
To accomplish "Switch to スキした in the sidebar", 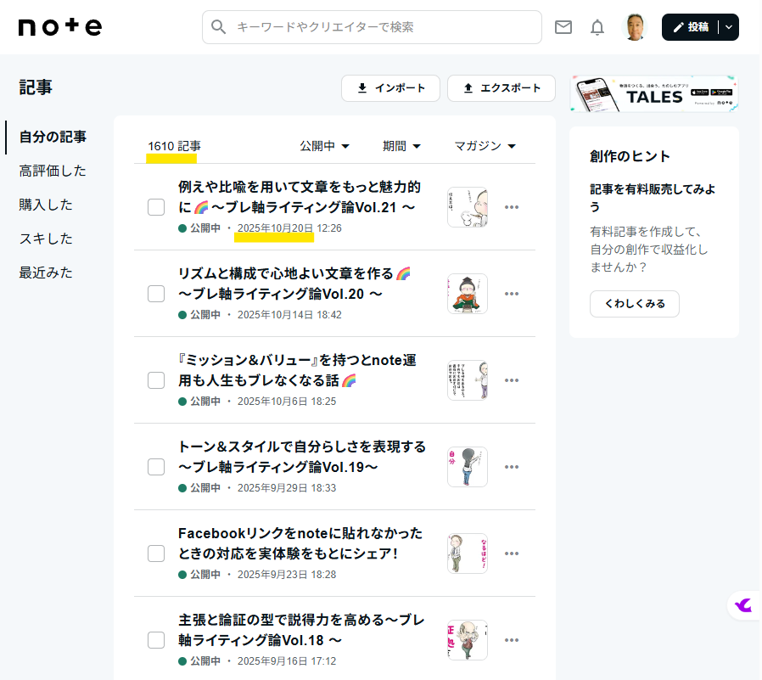I will coord(46,239).
